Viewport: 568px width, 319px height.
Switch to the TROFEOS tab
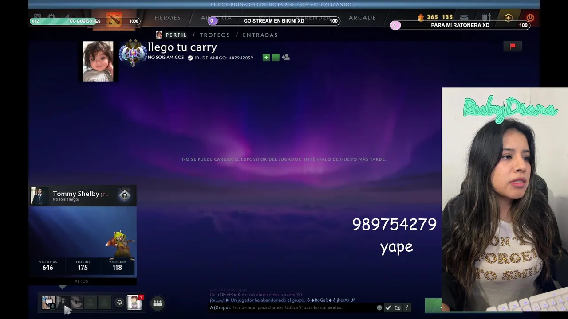coord(215,35)
